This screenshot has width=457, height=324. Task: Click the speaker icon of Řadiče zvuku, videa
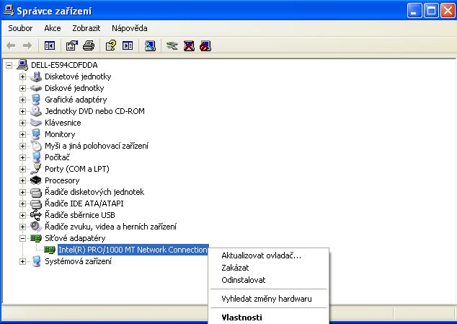click(36, 227)
